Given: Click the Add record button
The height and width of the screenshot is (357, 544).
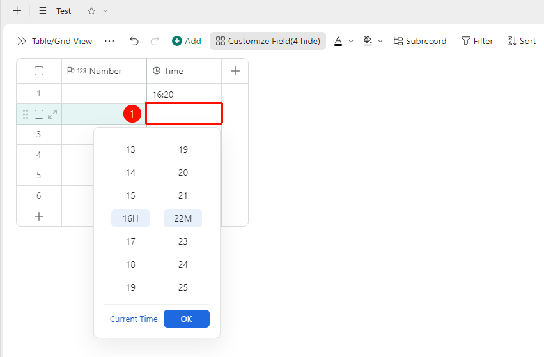Looking at the screenshot, I should (187, 41).
